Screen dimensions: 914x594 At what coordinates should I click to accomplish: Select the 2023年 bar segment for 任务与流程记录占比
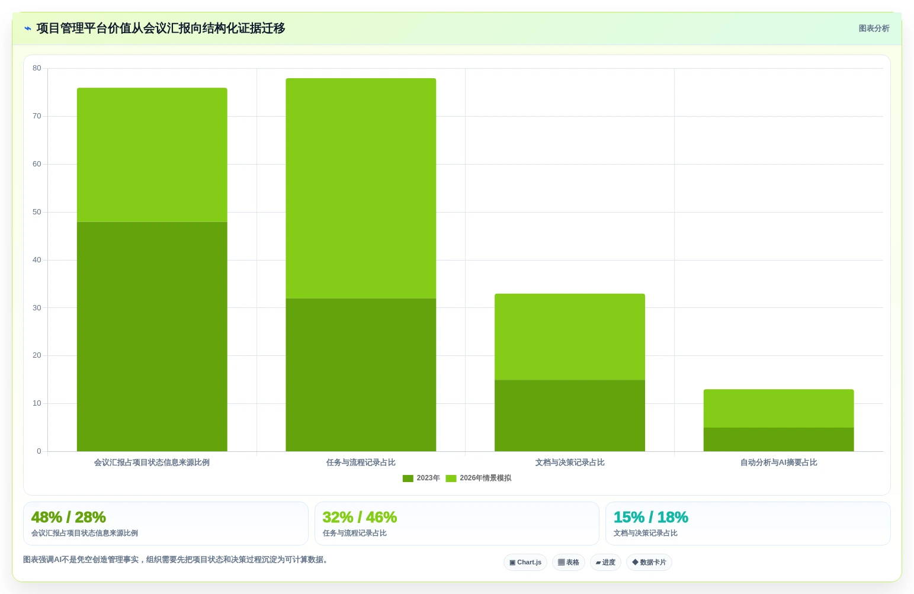tap(361, 375)
